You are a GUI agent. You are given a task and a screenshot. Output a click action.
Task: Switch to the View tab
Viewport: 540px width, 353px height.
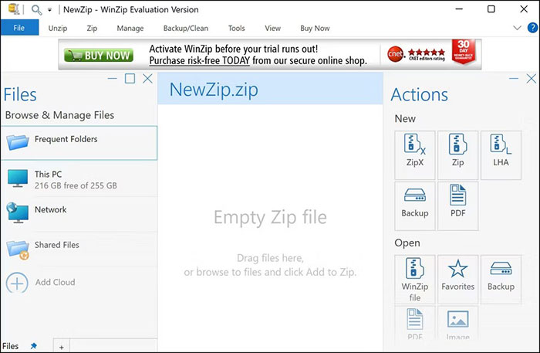point(272,29)
